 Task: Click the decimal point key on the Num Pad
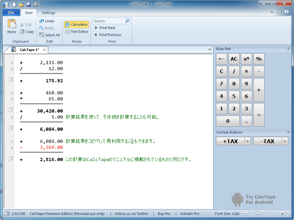coord(246,121)
